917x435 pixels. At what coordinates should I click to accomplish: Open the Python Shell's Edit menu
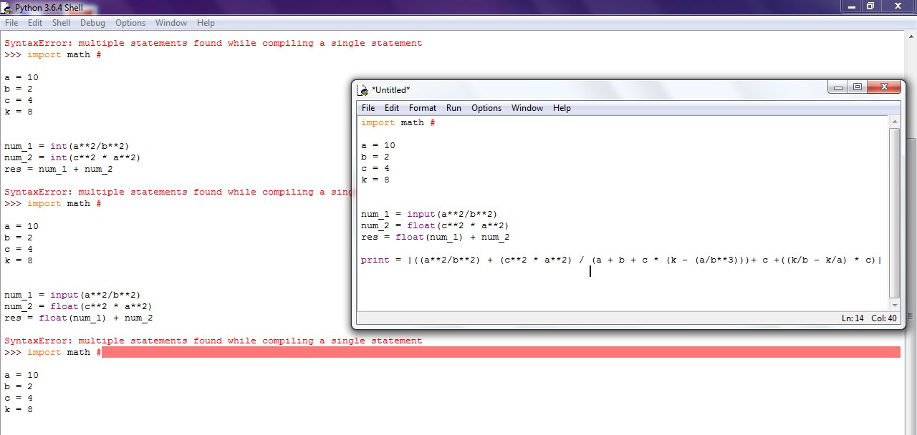click(x=35, y=23)
